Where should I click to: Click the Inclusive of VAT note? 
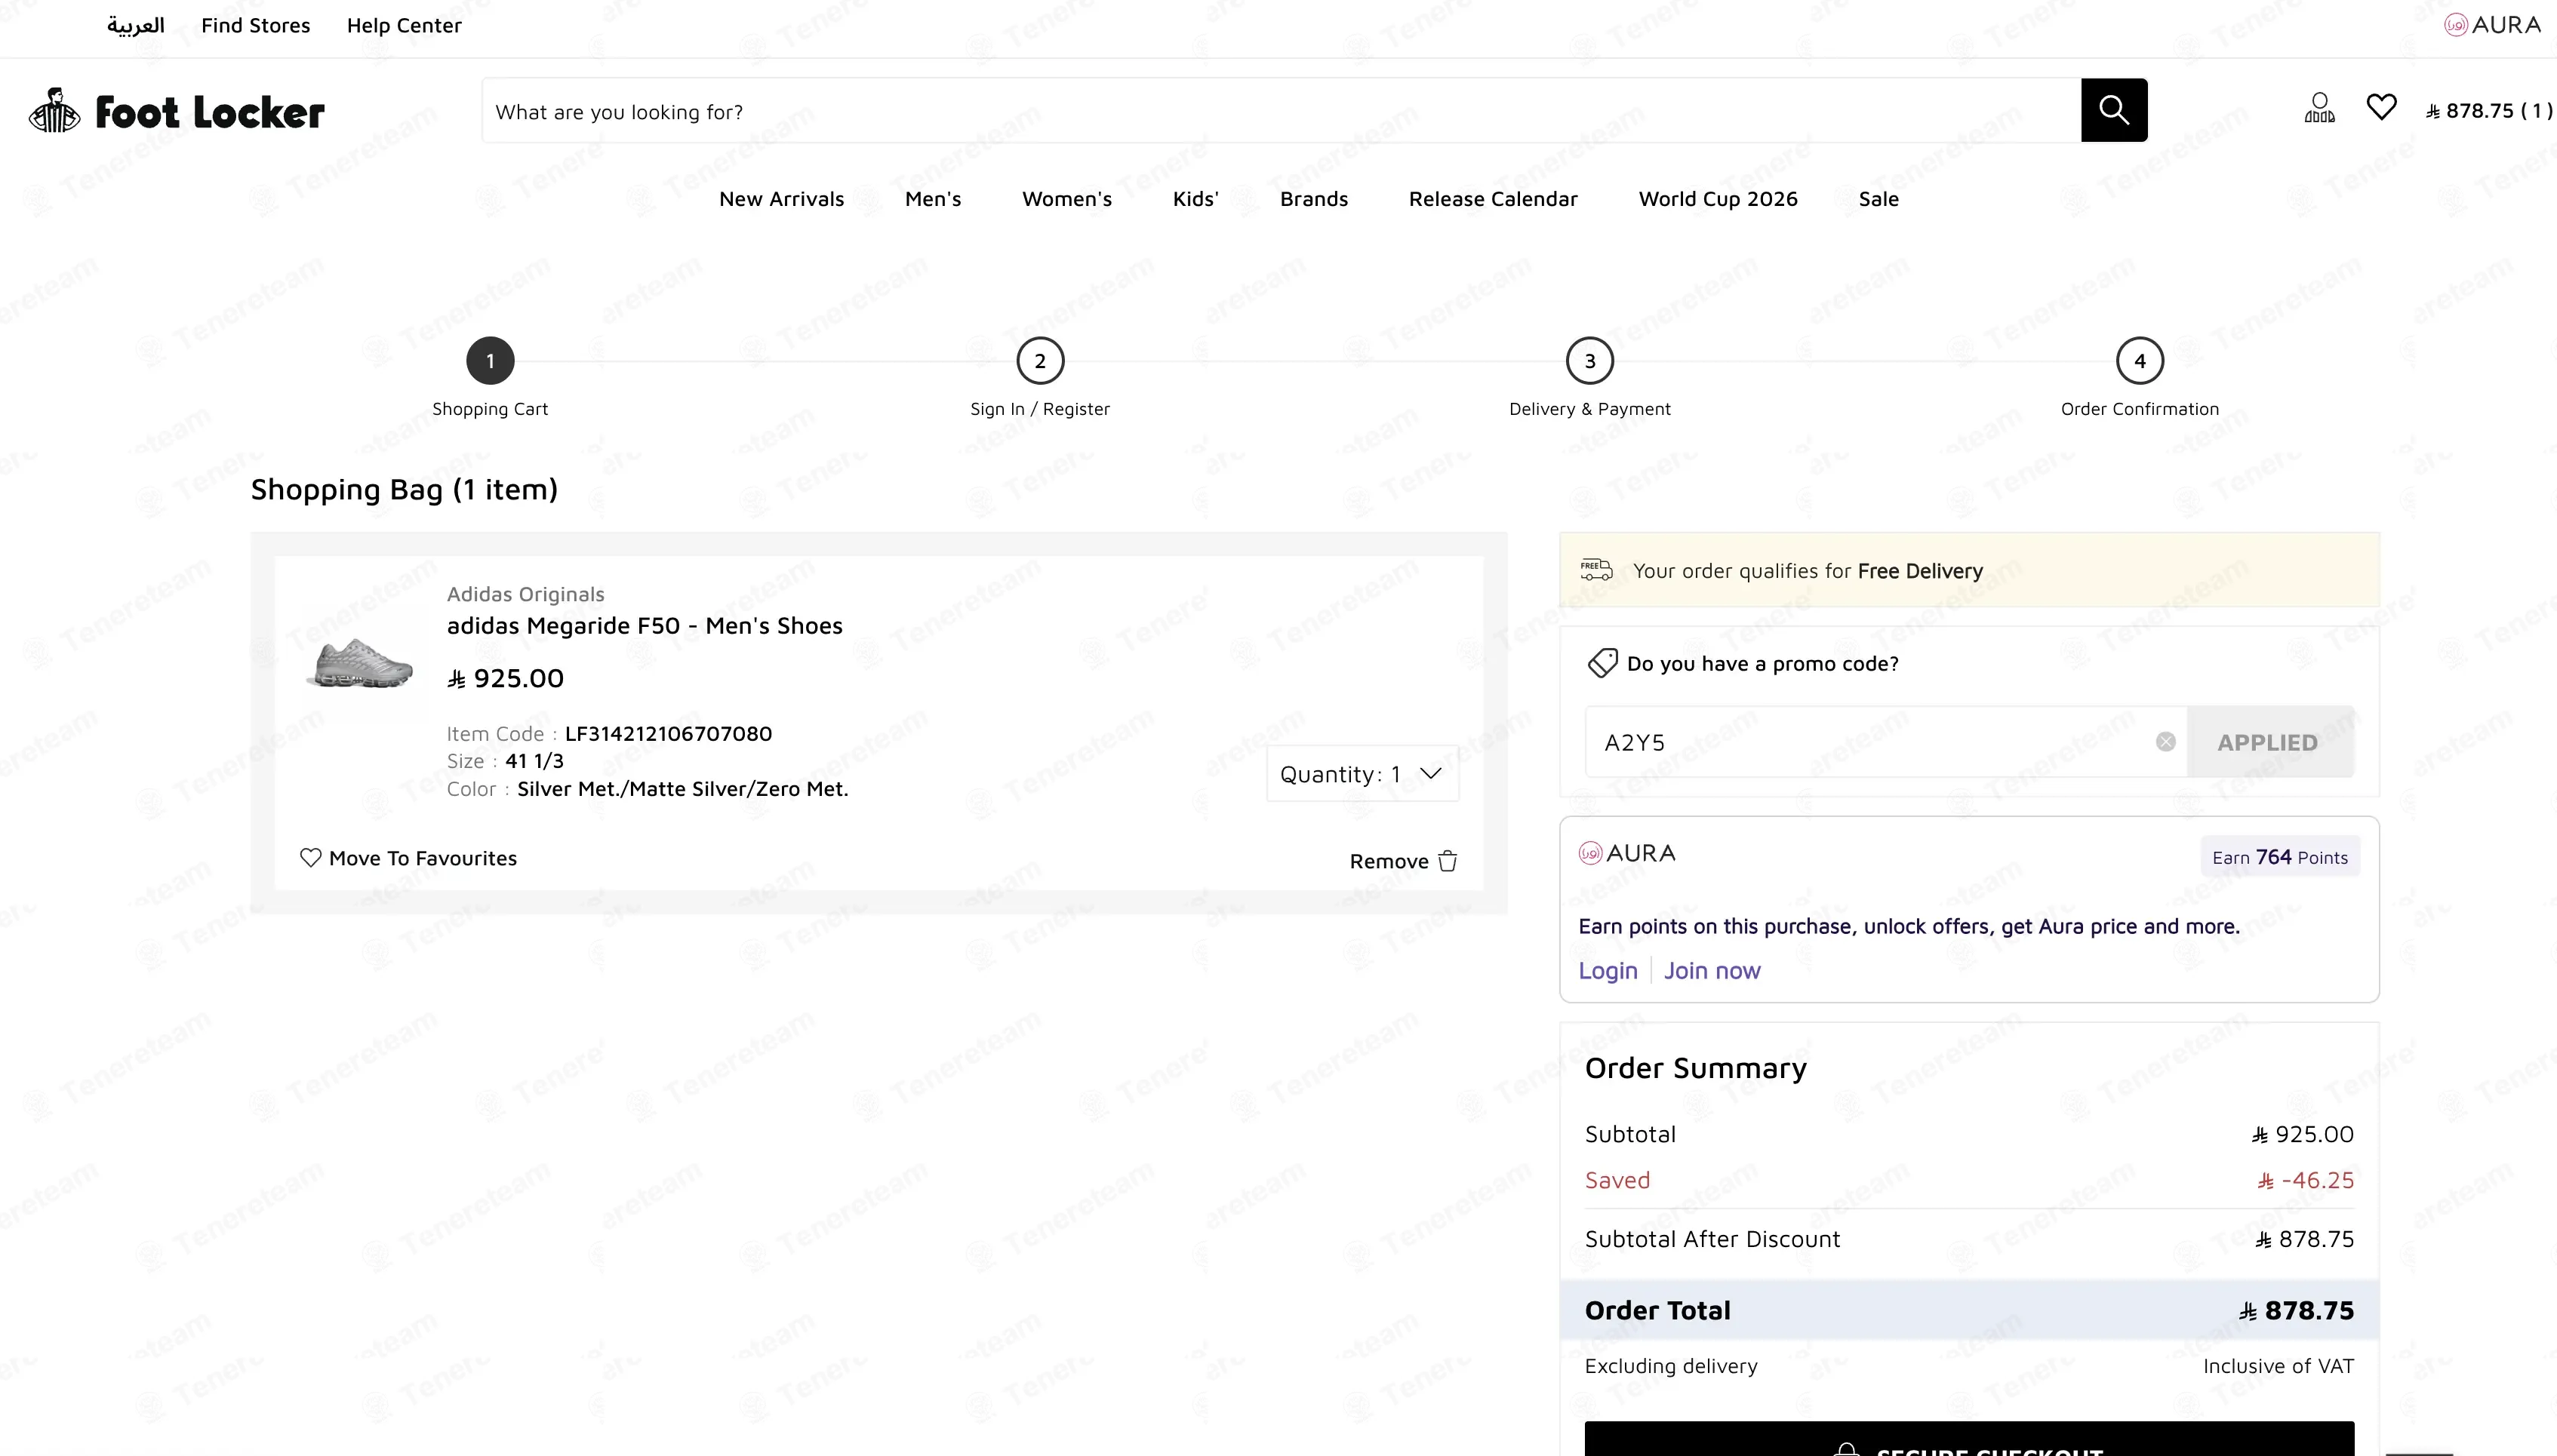(x=2278, y=1366)
